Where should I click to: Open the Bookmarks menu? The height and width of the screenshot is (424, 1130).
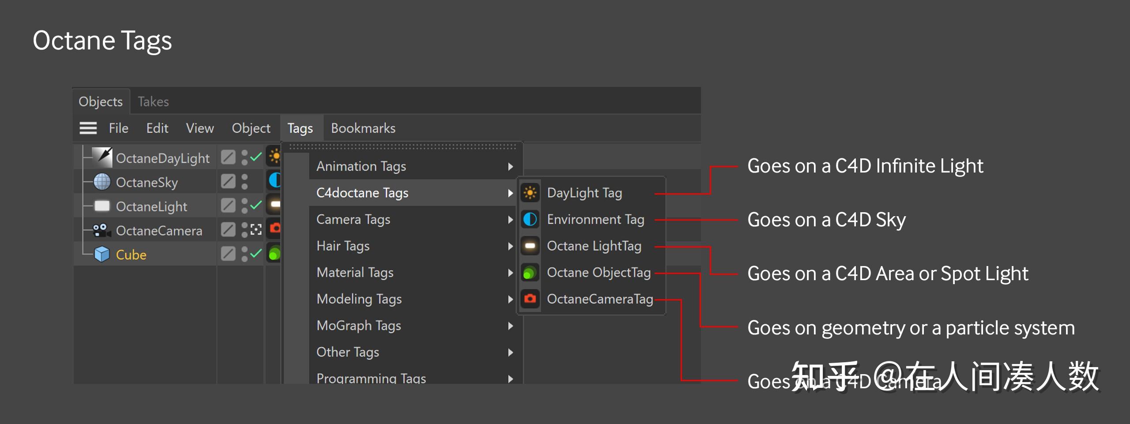pyautogui.click(x=363, y=128)
